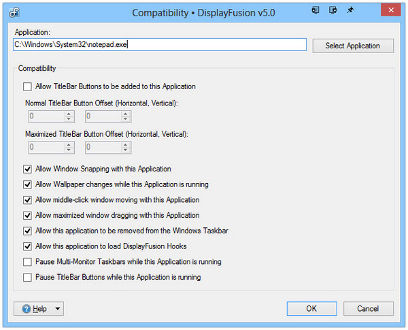Click the OK button
The image size is (408, 330).
tap(311, 309)
